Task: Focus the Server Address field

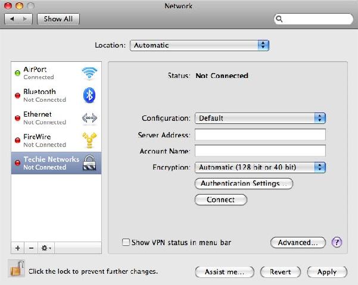Action: click(260, 134)
